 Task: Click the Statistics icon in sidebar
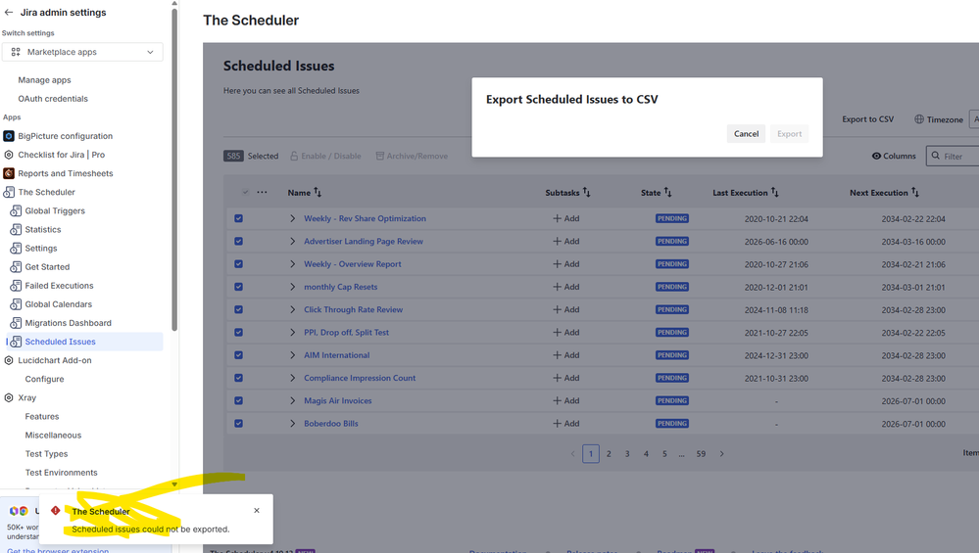(x=16, y=229)
